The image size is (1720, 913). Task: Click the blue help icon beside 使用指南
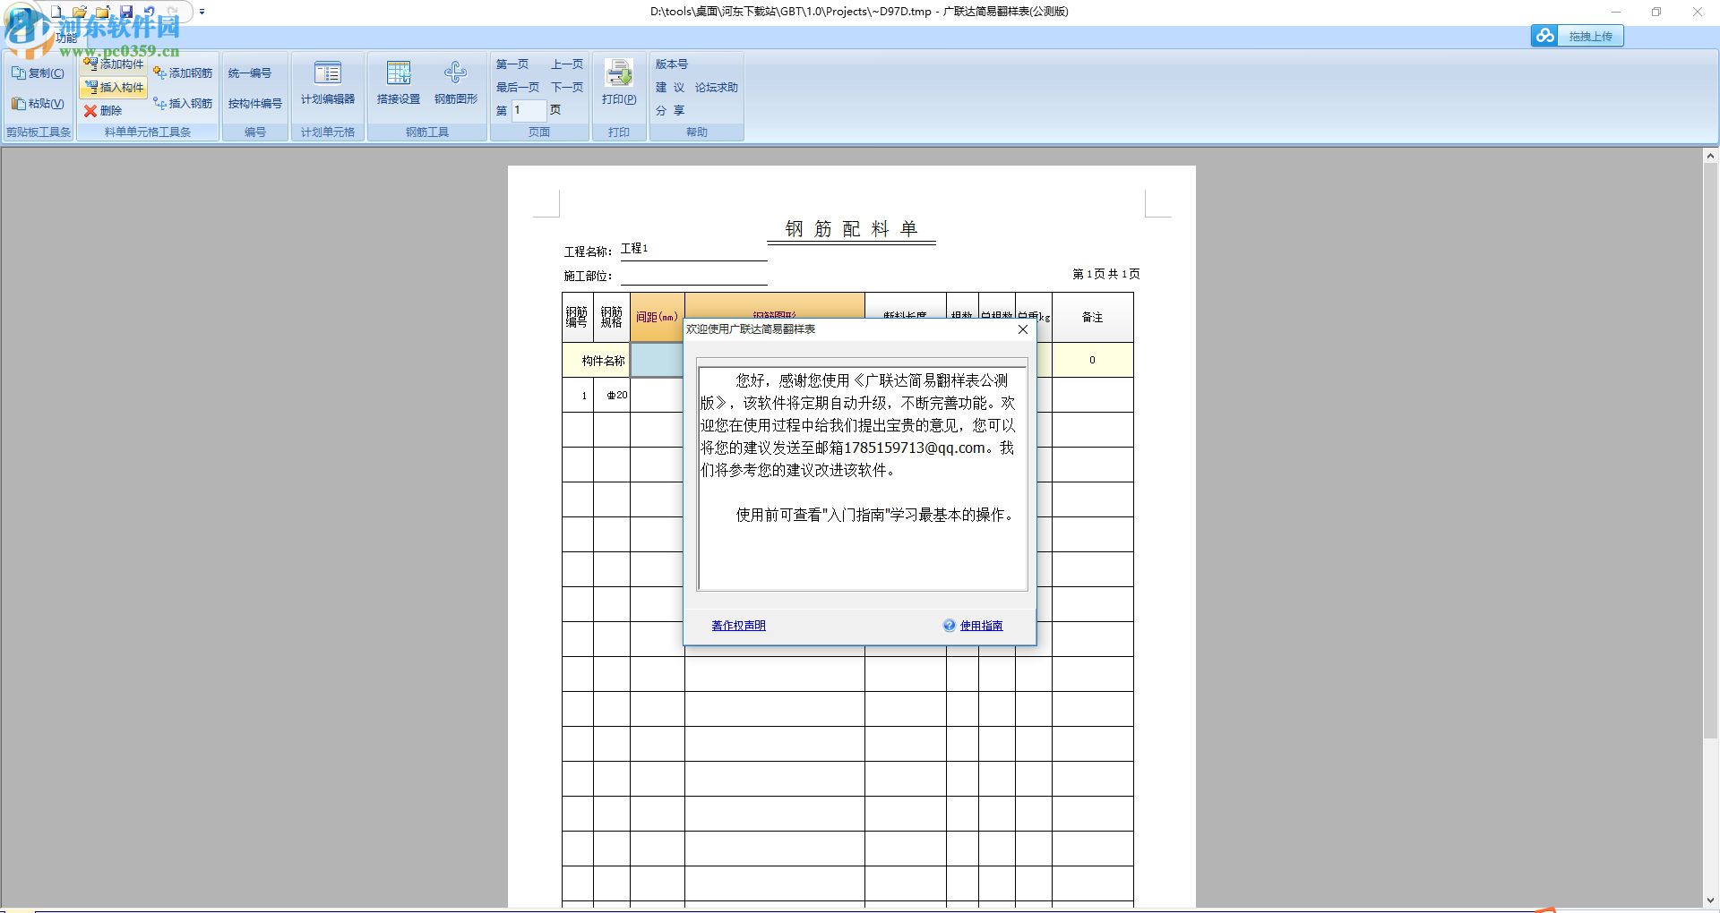tap(950, 626)
